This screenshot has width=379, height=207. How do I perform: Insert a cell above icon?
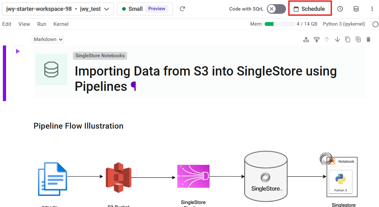tap(306, 39)
